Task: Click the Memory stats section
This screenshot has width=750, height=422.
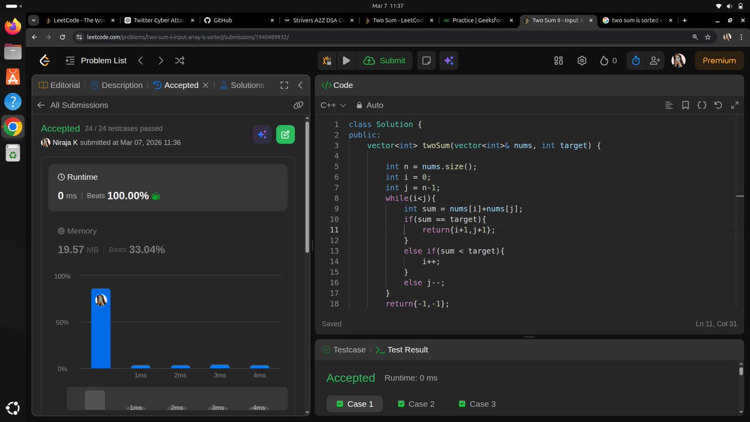Action: tap(168, 241)
